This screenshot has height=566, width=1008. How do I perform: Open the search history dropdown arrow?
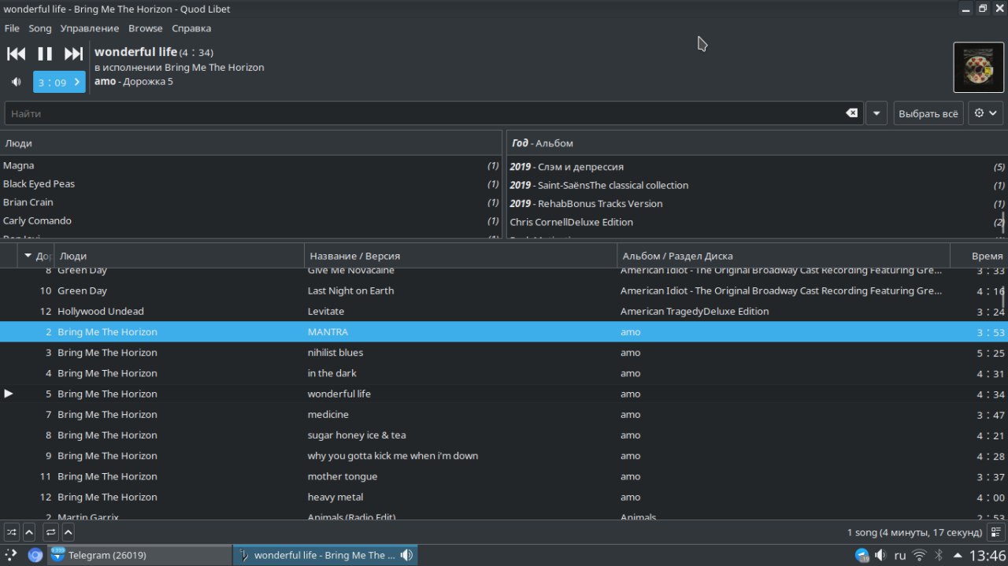point(876,113)
